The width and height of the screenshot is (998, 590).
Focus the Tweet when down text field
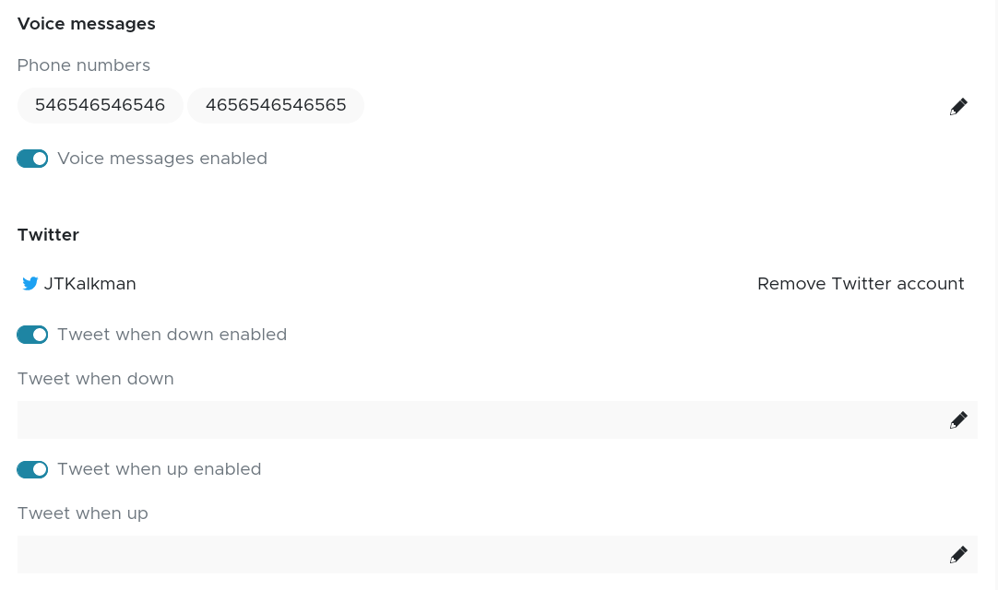point(480,420)
